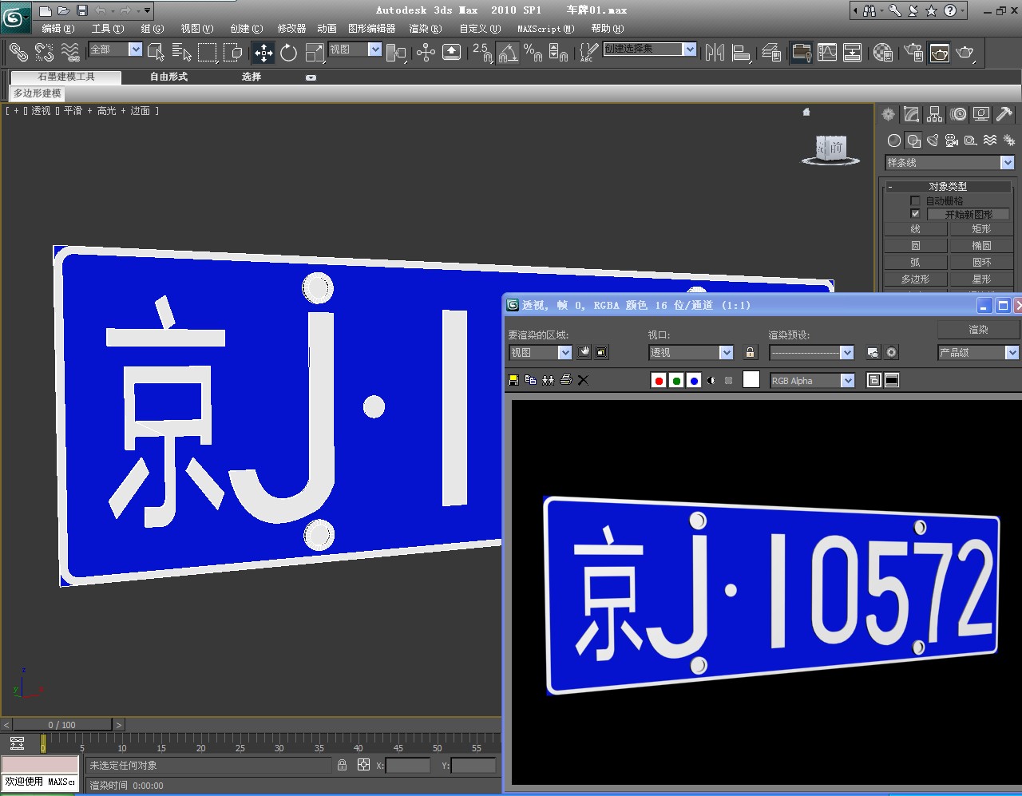Click the Mirror tool icon

coord(715,53)
